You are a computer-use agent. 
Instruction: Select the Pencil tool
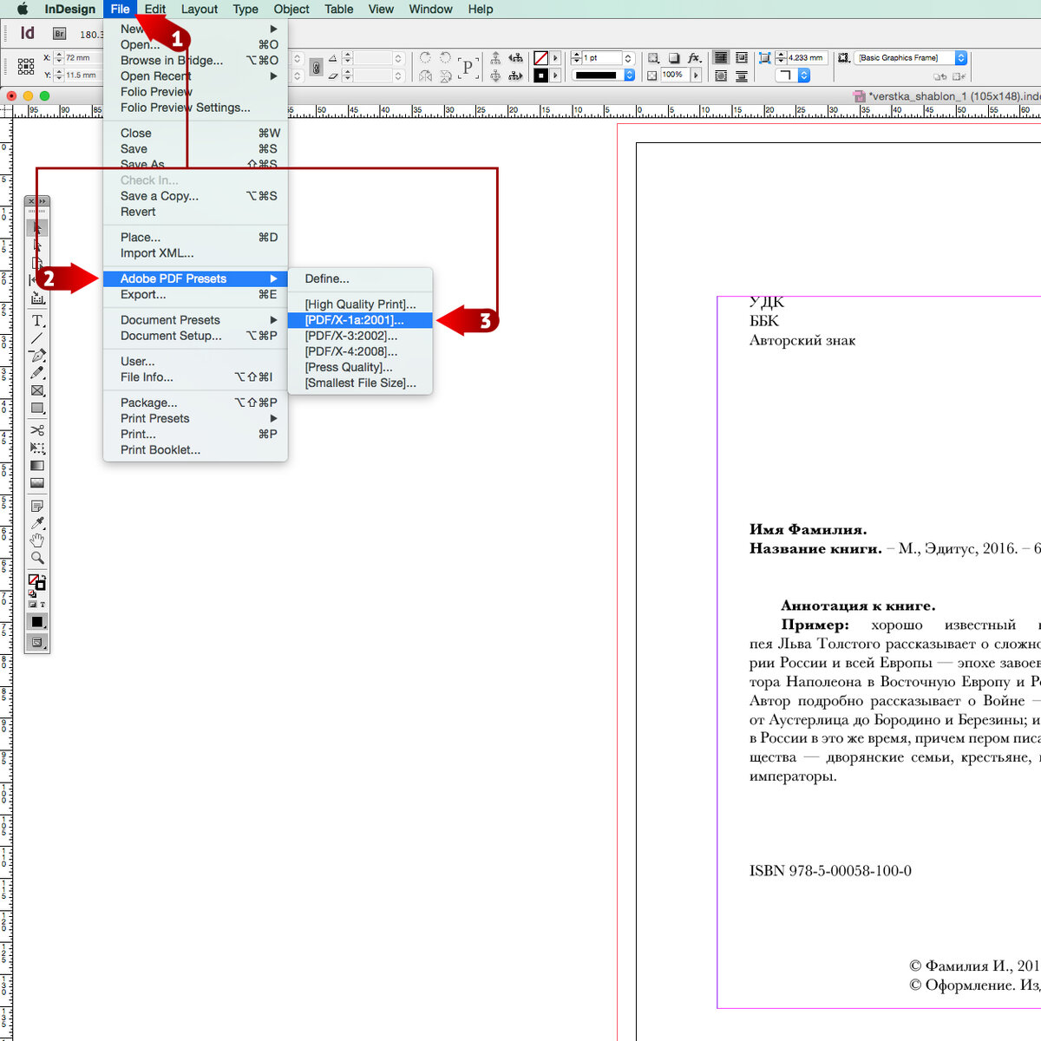coord(37,372)
